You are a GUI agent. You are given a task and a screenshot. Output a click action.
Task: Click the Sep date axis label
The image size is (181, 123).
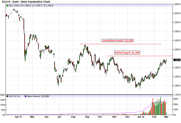coord(87,117)
